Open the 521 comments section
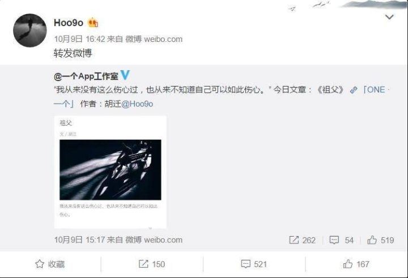Image resolution: width=408 pixels, height=278 pixels. [x=254, y=264]
